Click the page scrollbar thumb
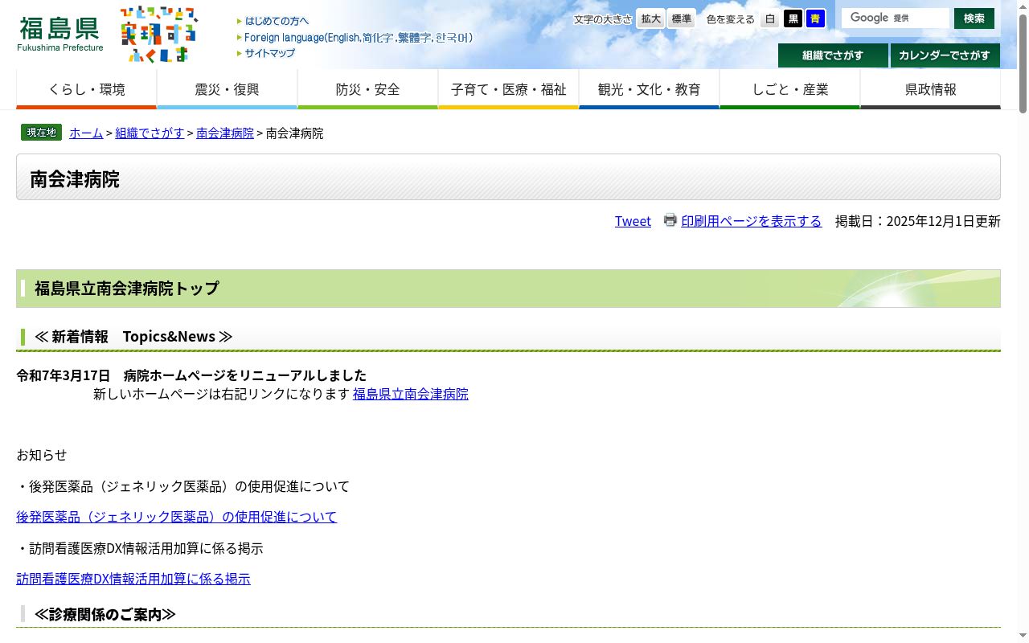 (x=1023, y=63)
